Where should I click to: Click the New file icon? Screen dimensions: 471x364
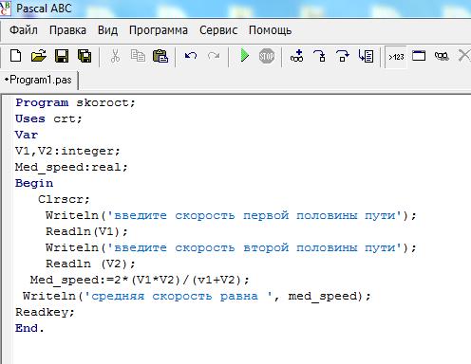[x=16, y=56]
